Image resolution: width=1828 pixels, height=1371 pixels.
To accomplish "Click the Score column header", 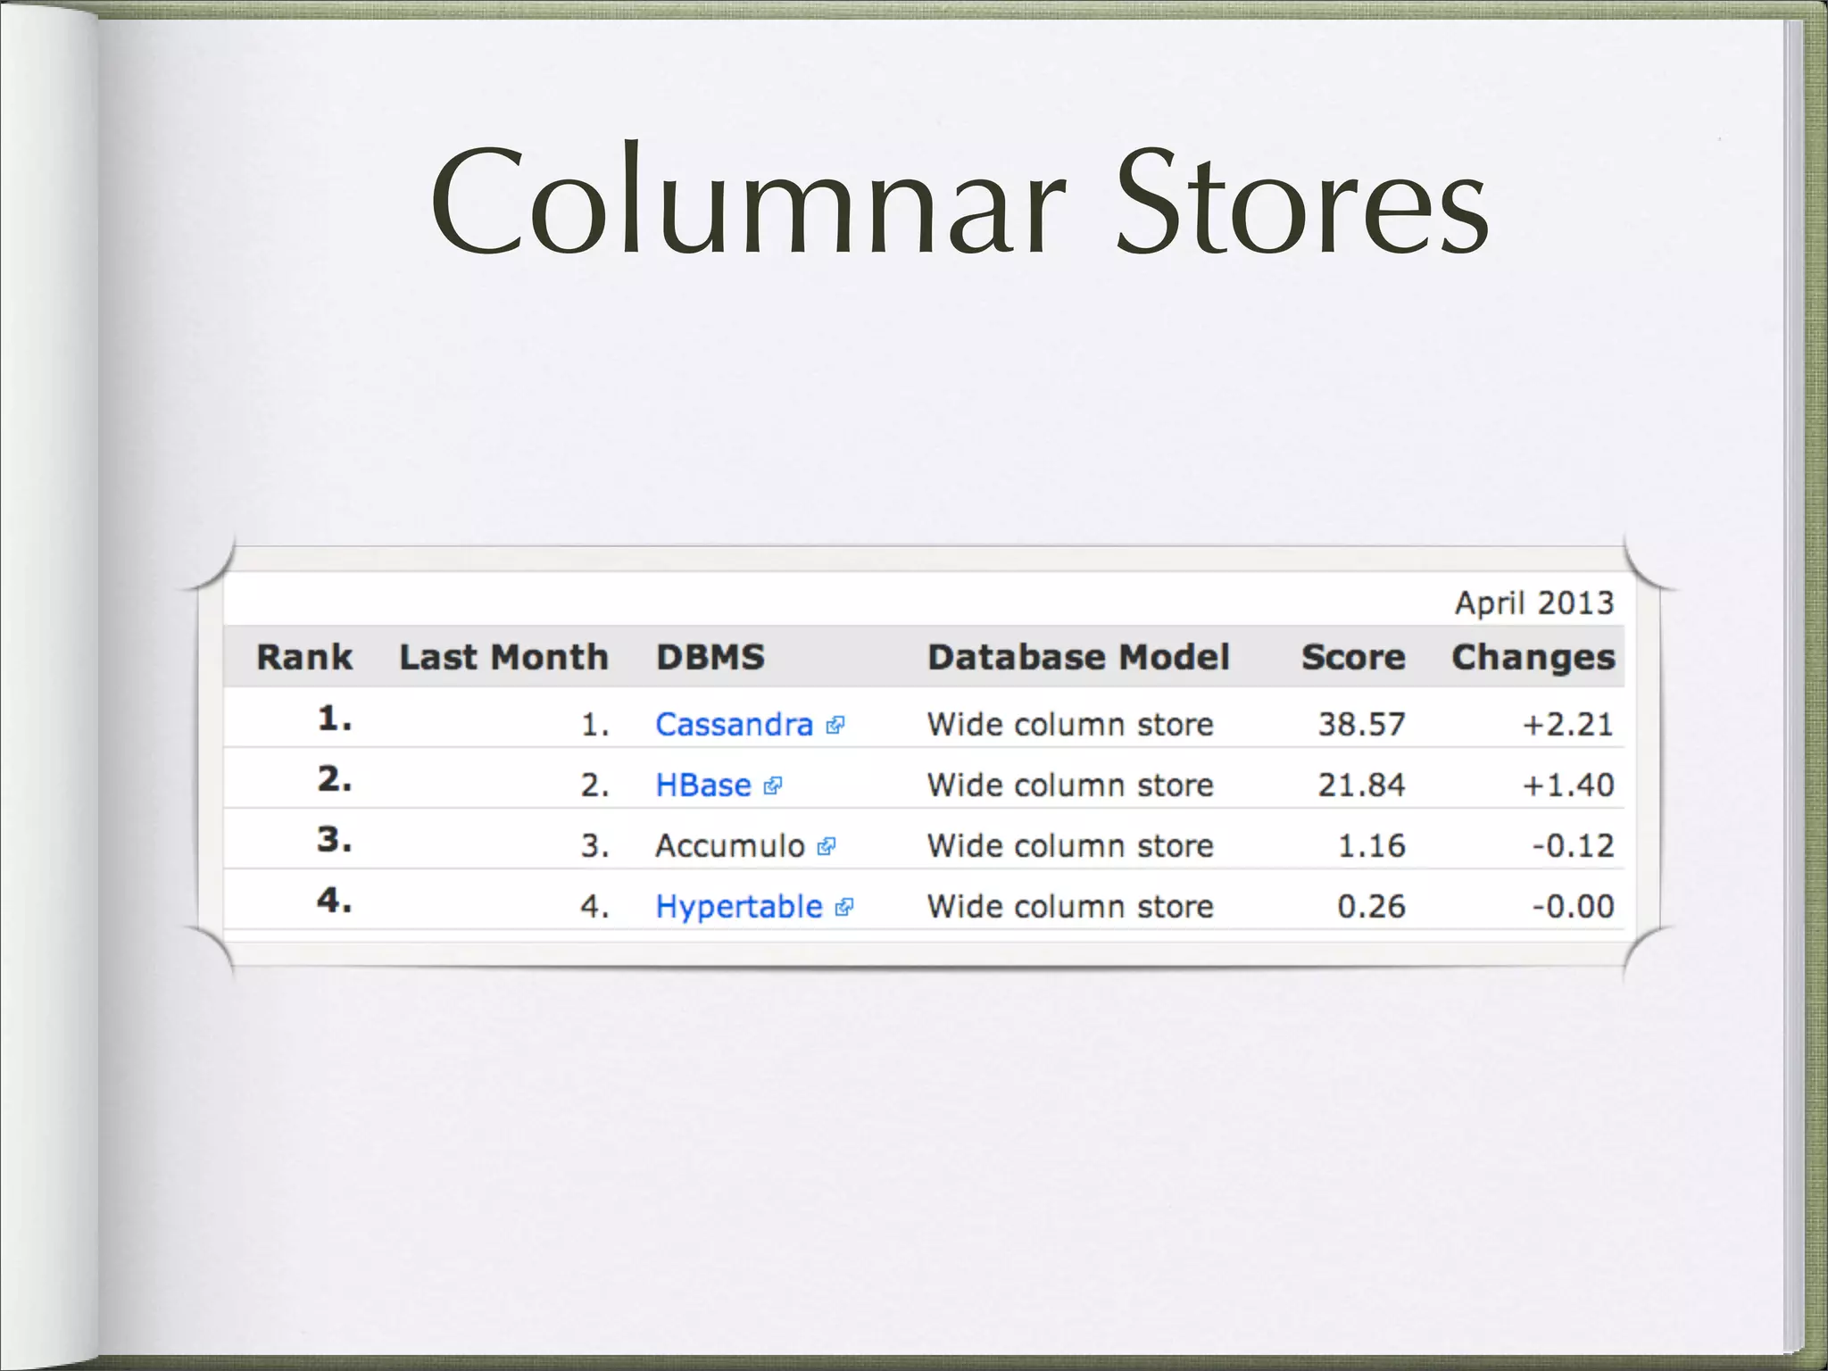I will pos(1353,657).
